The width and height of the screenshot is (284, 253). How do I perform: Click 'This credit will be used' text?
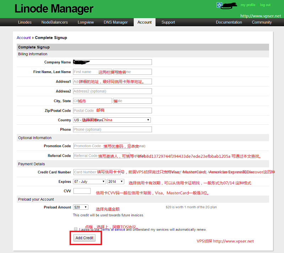pos(109,215)
